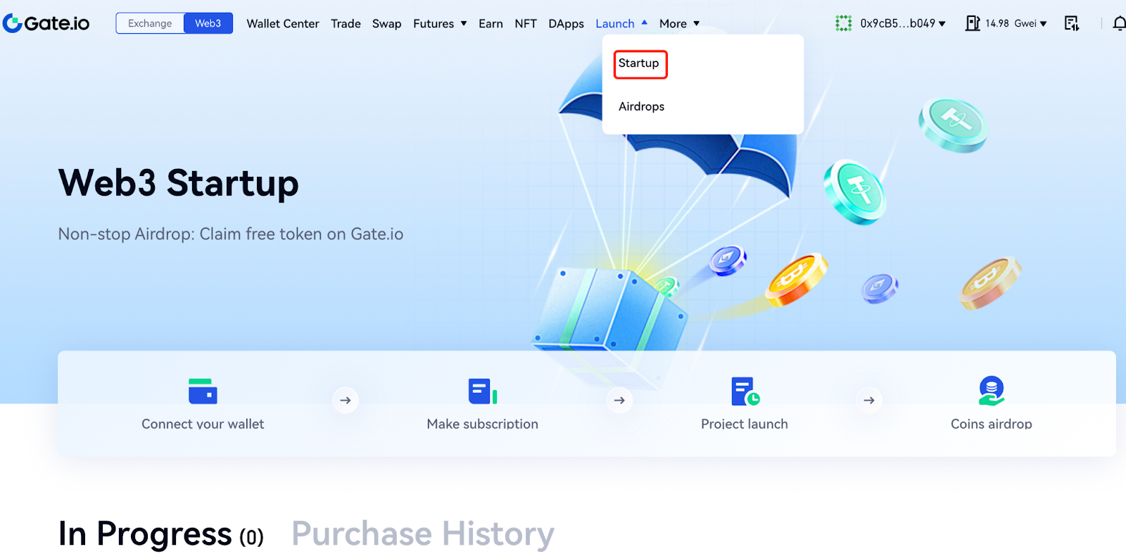Click the transaction records icon in header
Image resolution: width=1126 pixels, height=554 pixels.
[x=1071, y=24]
